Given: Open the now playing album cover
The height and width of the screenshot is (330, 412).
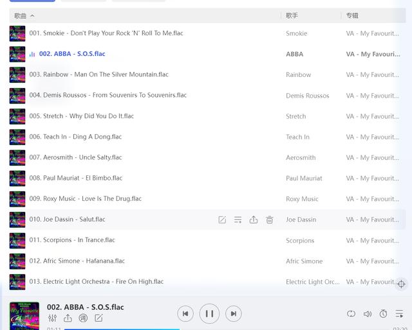Looking at the screenshot, I should coord(24,316).
